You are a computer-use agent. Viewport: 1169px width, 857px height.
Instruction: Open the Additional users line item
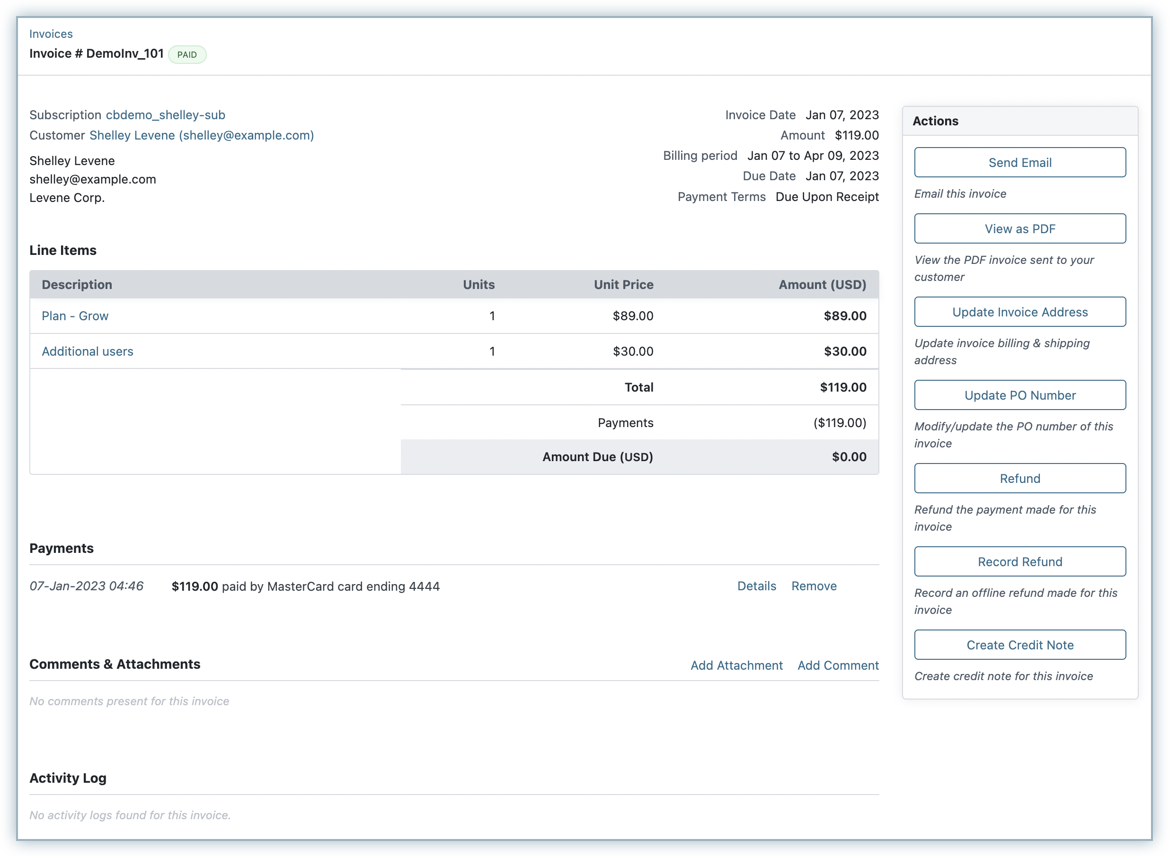88,351
